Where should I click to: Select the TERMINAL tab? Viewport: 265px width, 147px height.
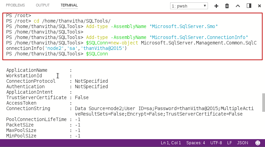69,5
